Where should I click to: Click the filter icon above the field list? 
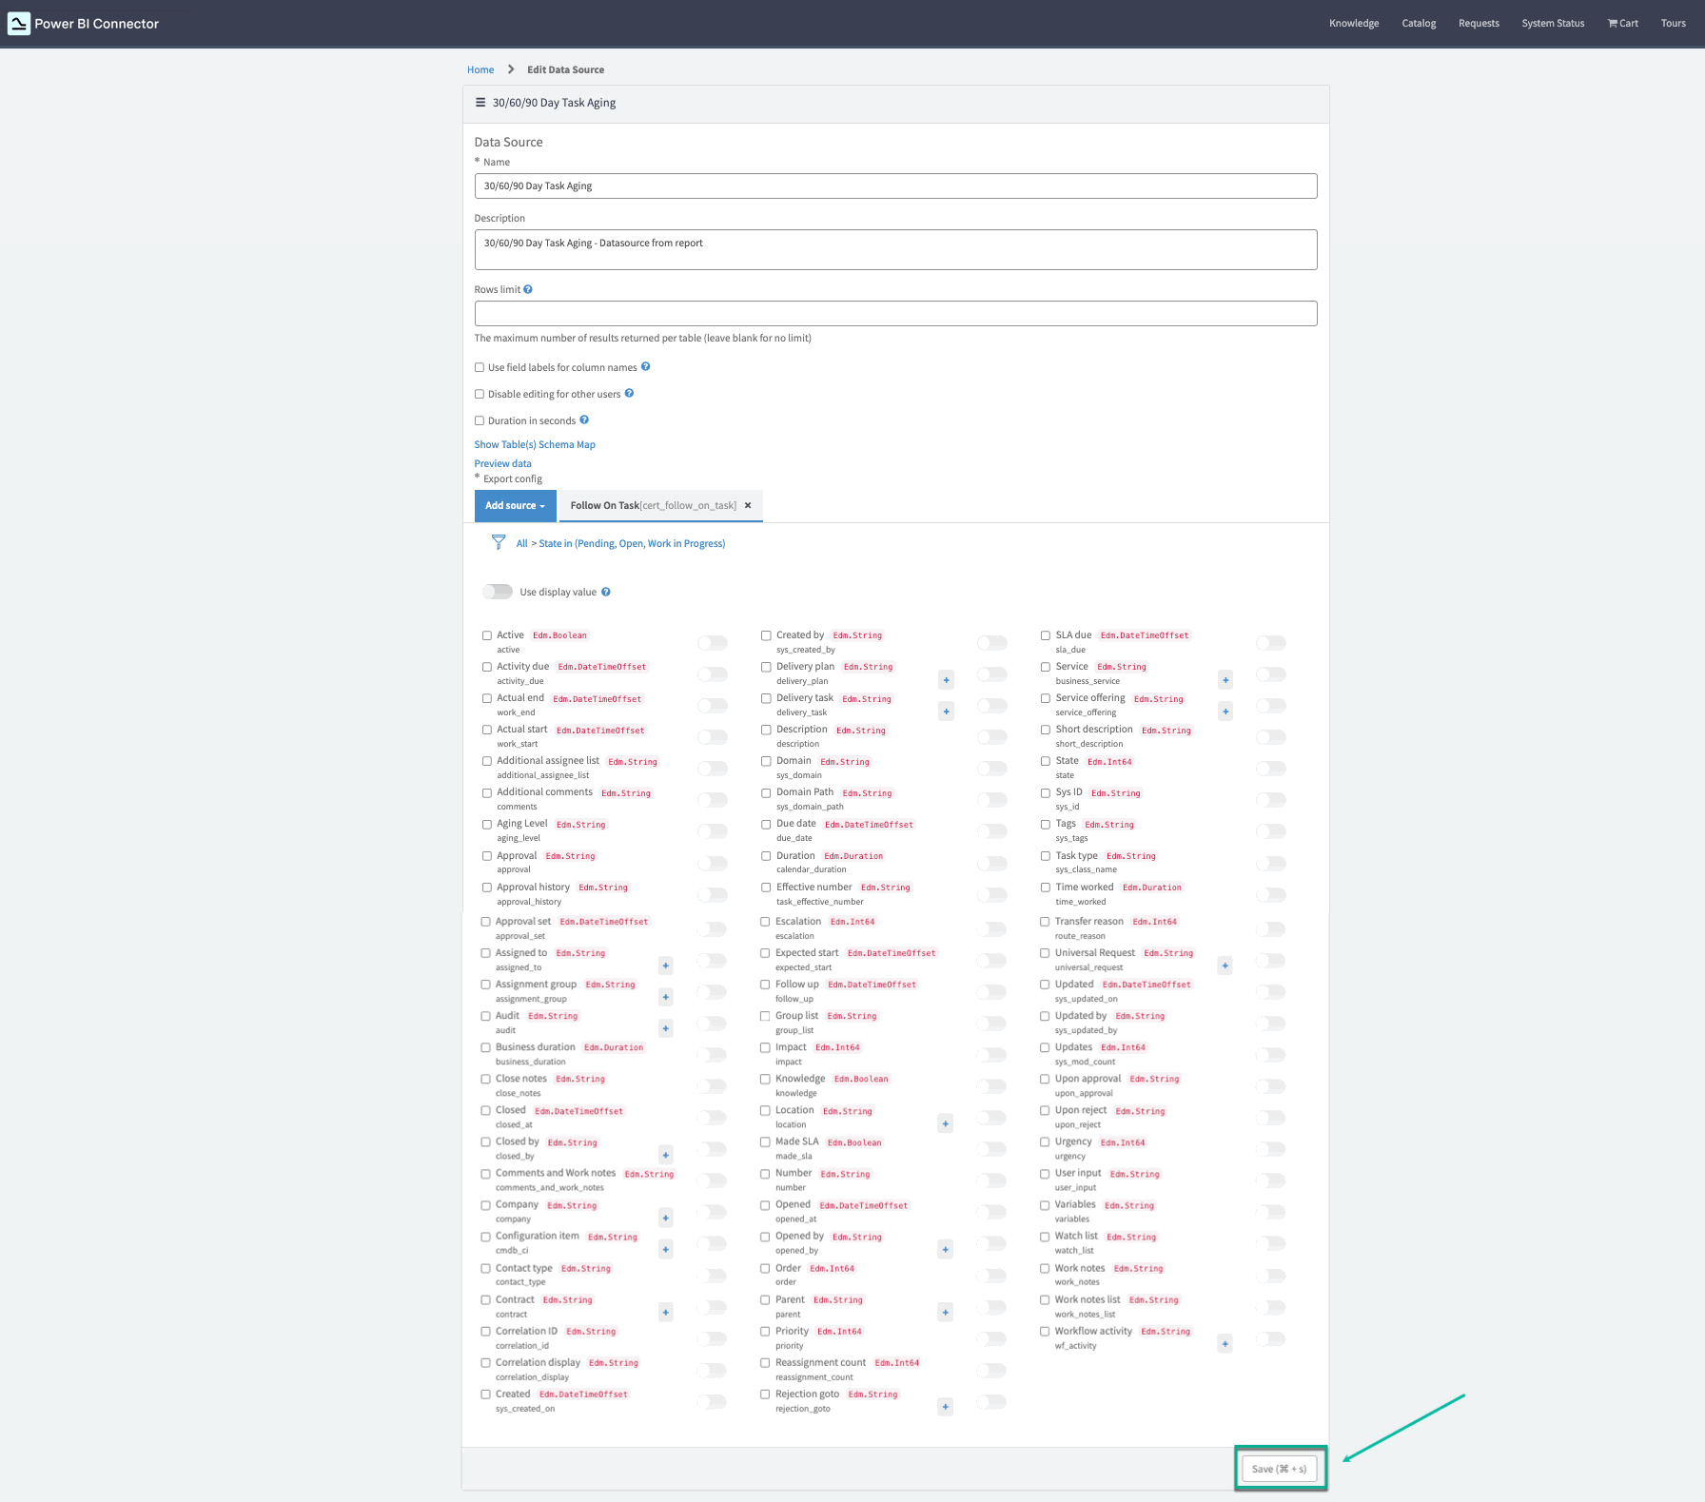tap(499, 542)
